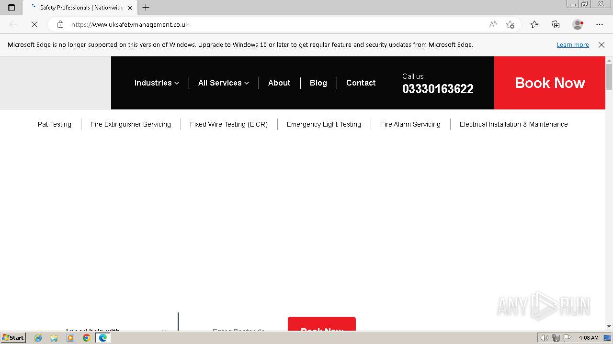Open Windows Media Player from taskbar
Screen dimensions: 613x344
[70, 338]
